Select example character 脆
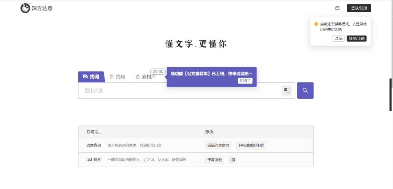Viewport: 393px width, 189px height. click(x=233, y=160)
